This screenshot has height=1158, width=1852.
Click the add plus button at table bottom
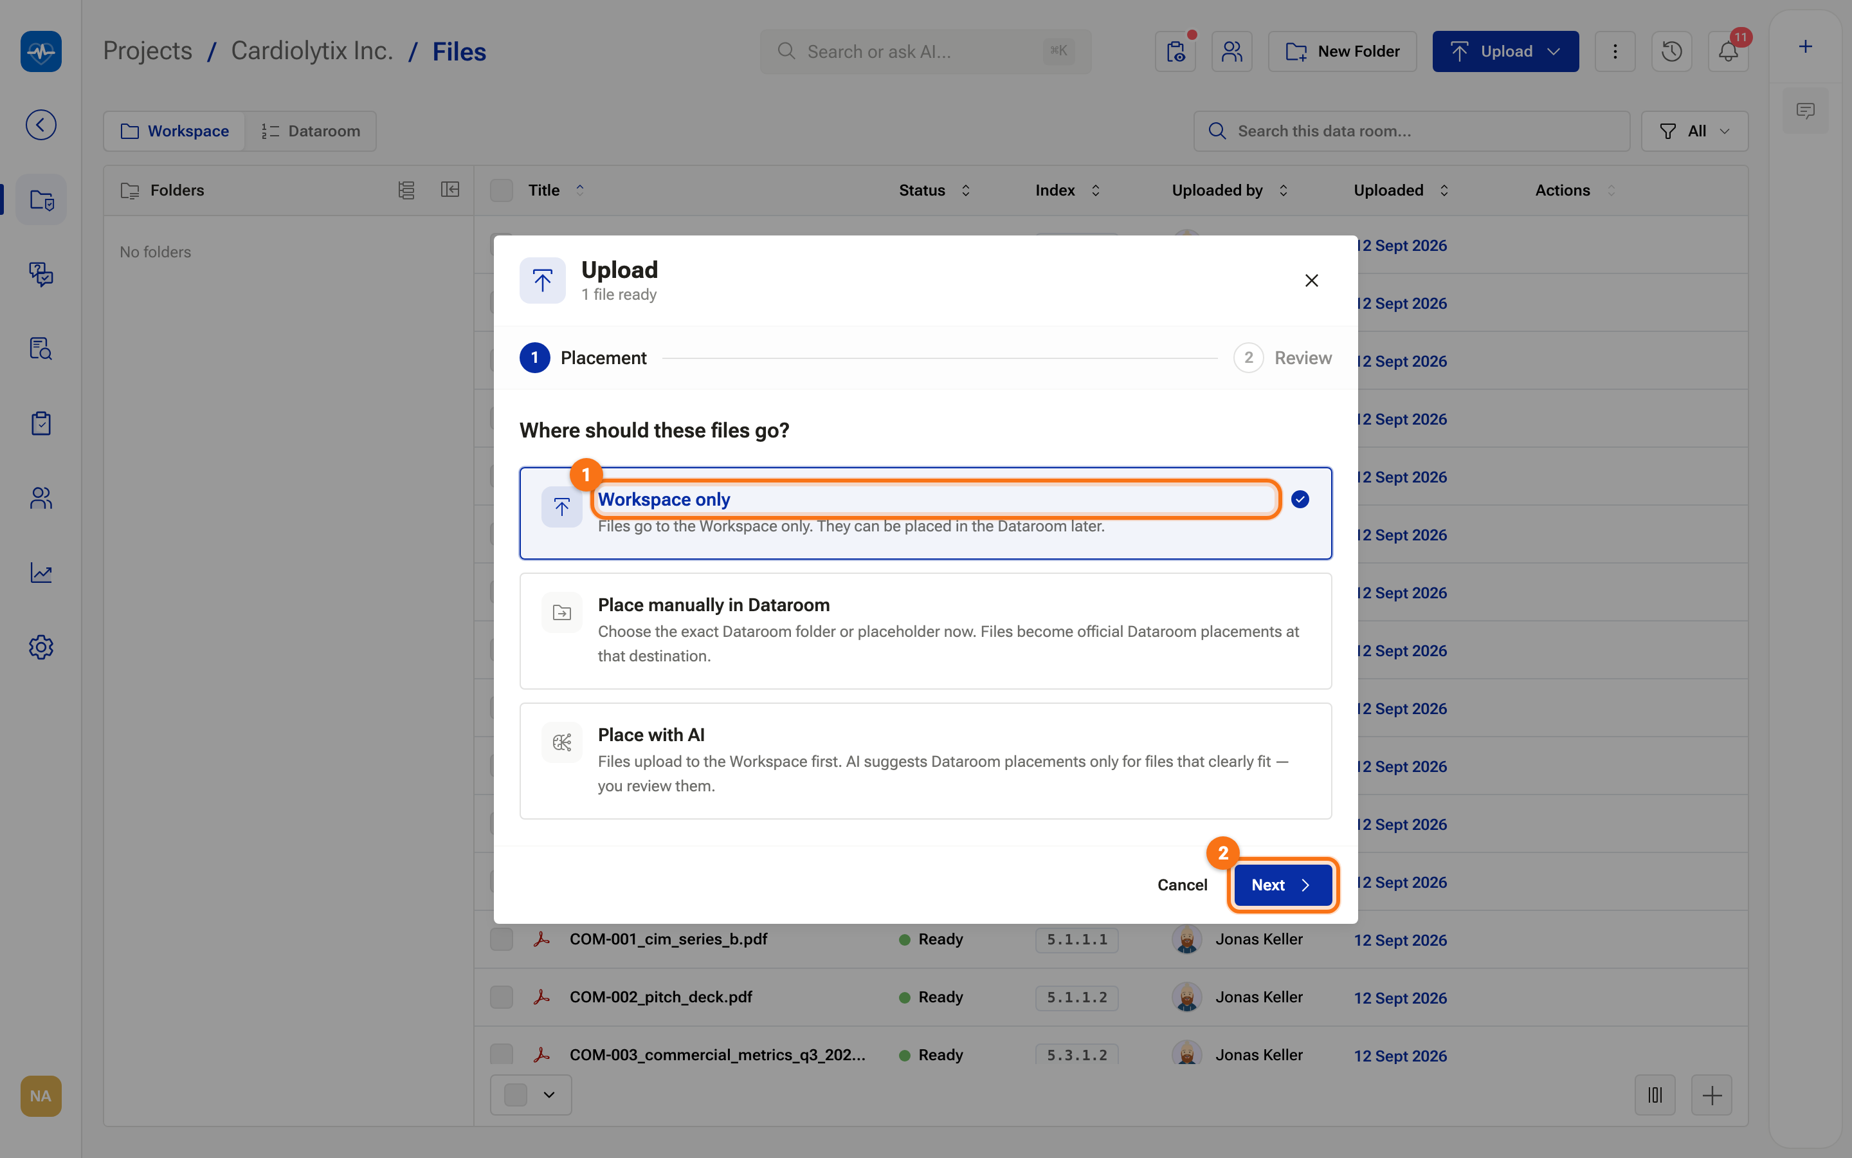1711,1095
